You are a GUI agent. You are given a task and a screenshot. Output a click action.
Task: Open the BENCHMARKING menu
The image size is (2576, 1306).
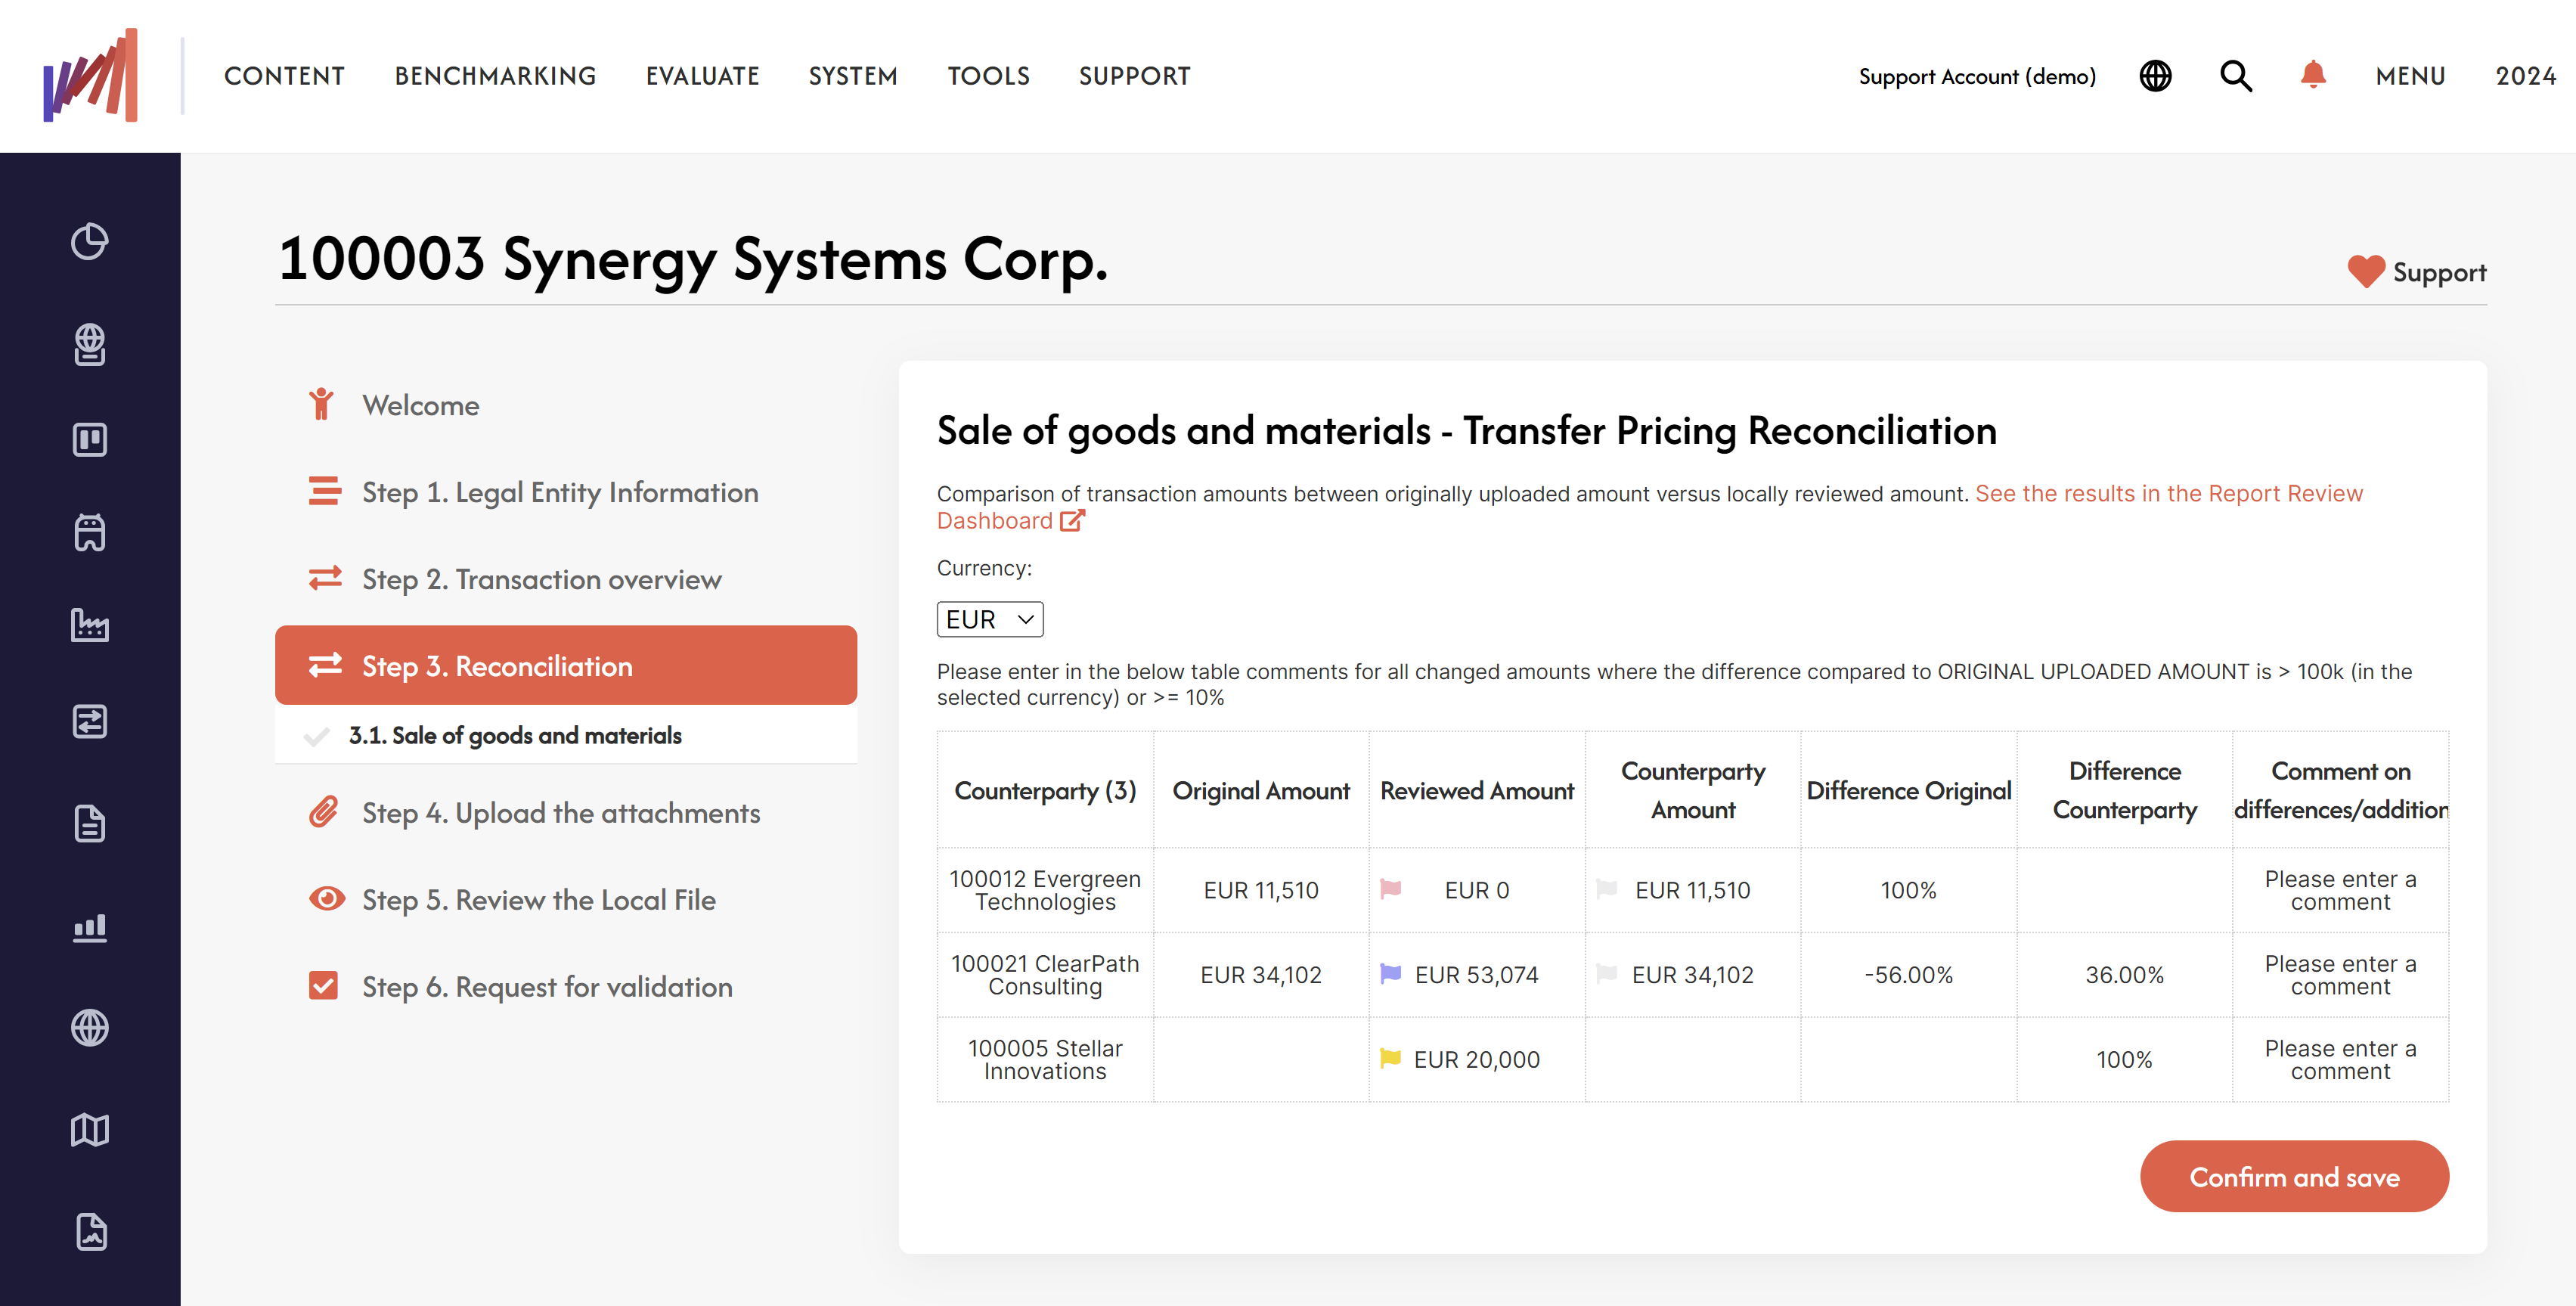[495, 76]
